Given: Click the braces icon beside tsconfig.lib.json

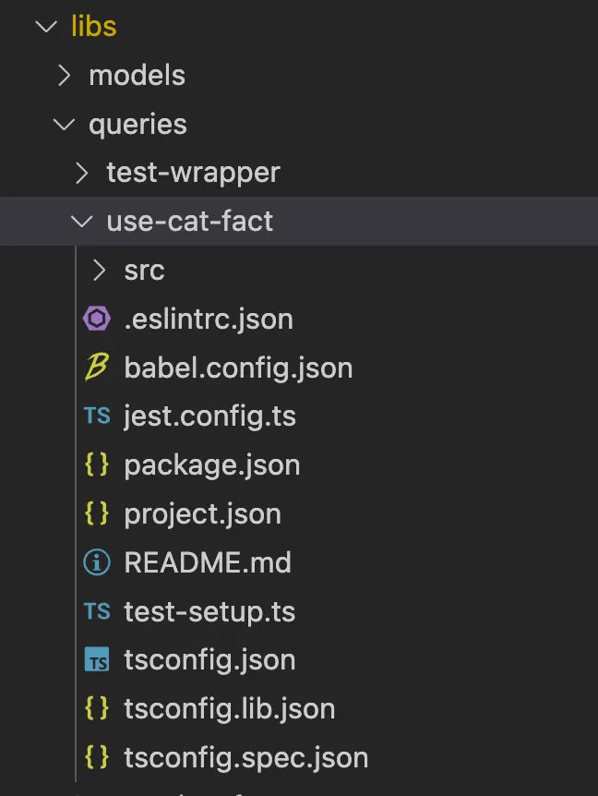Looking at the screenshot, I should click(97, 709).
